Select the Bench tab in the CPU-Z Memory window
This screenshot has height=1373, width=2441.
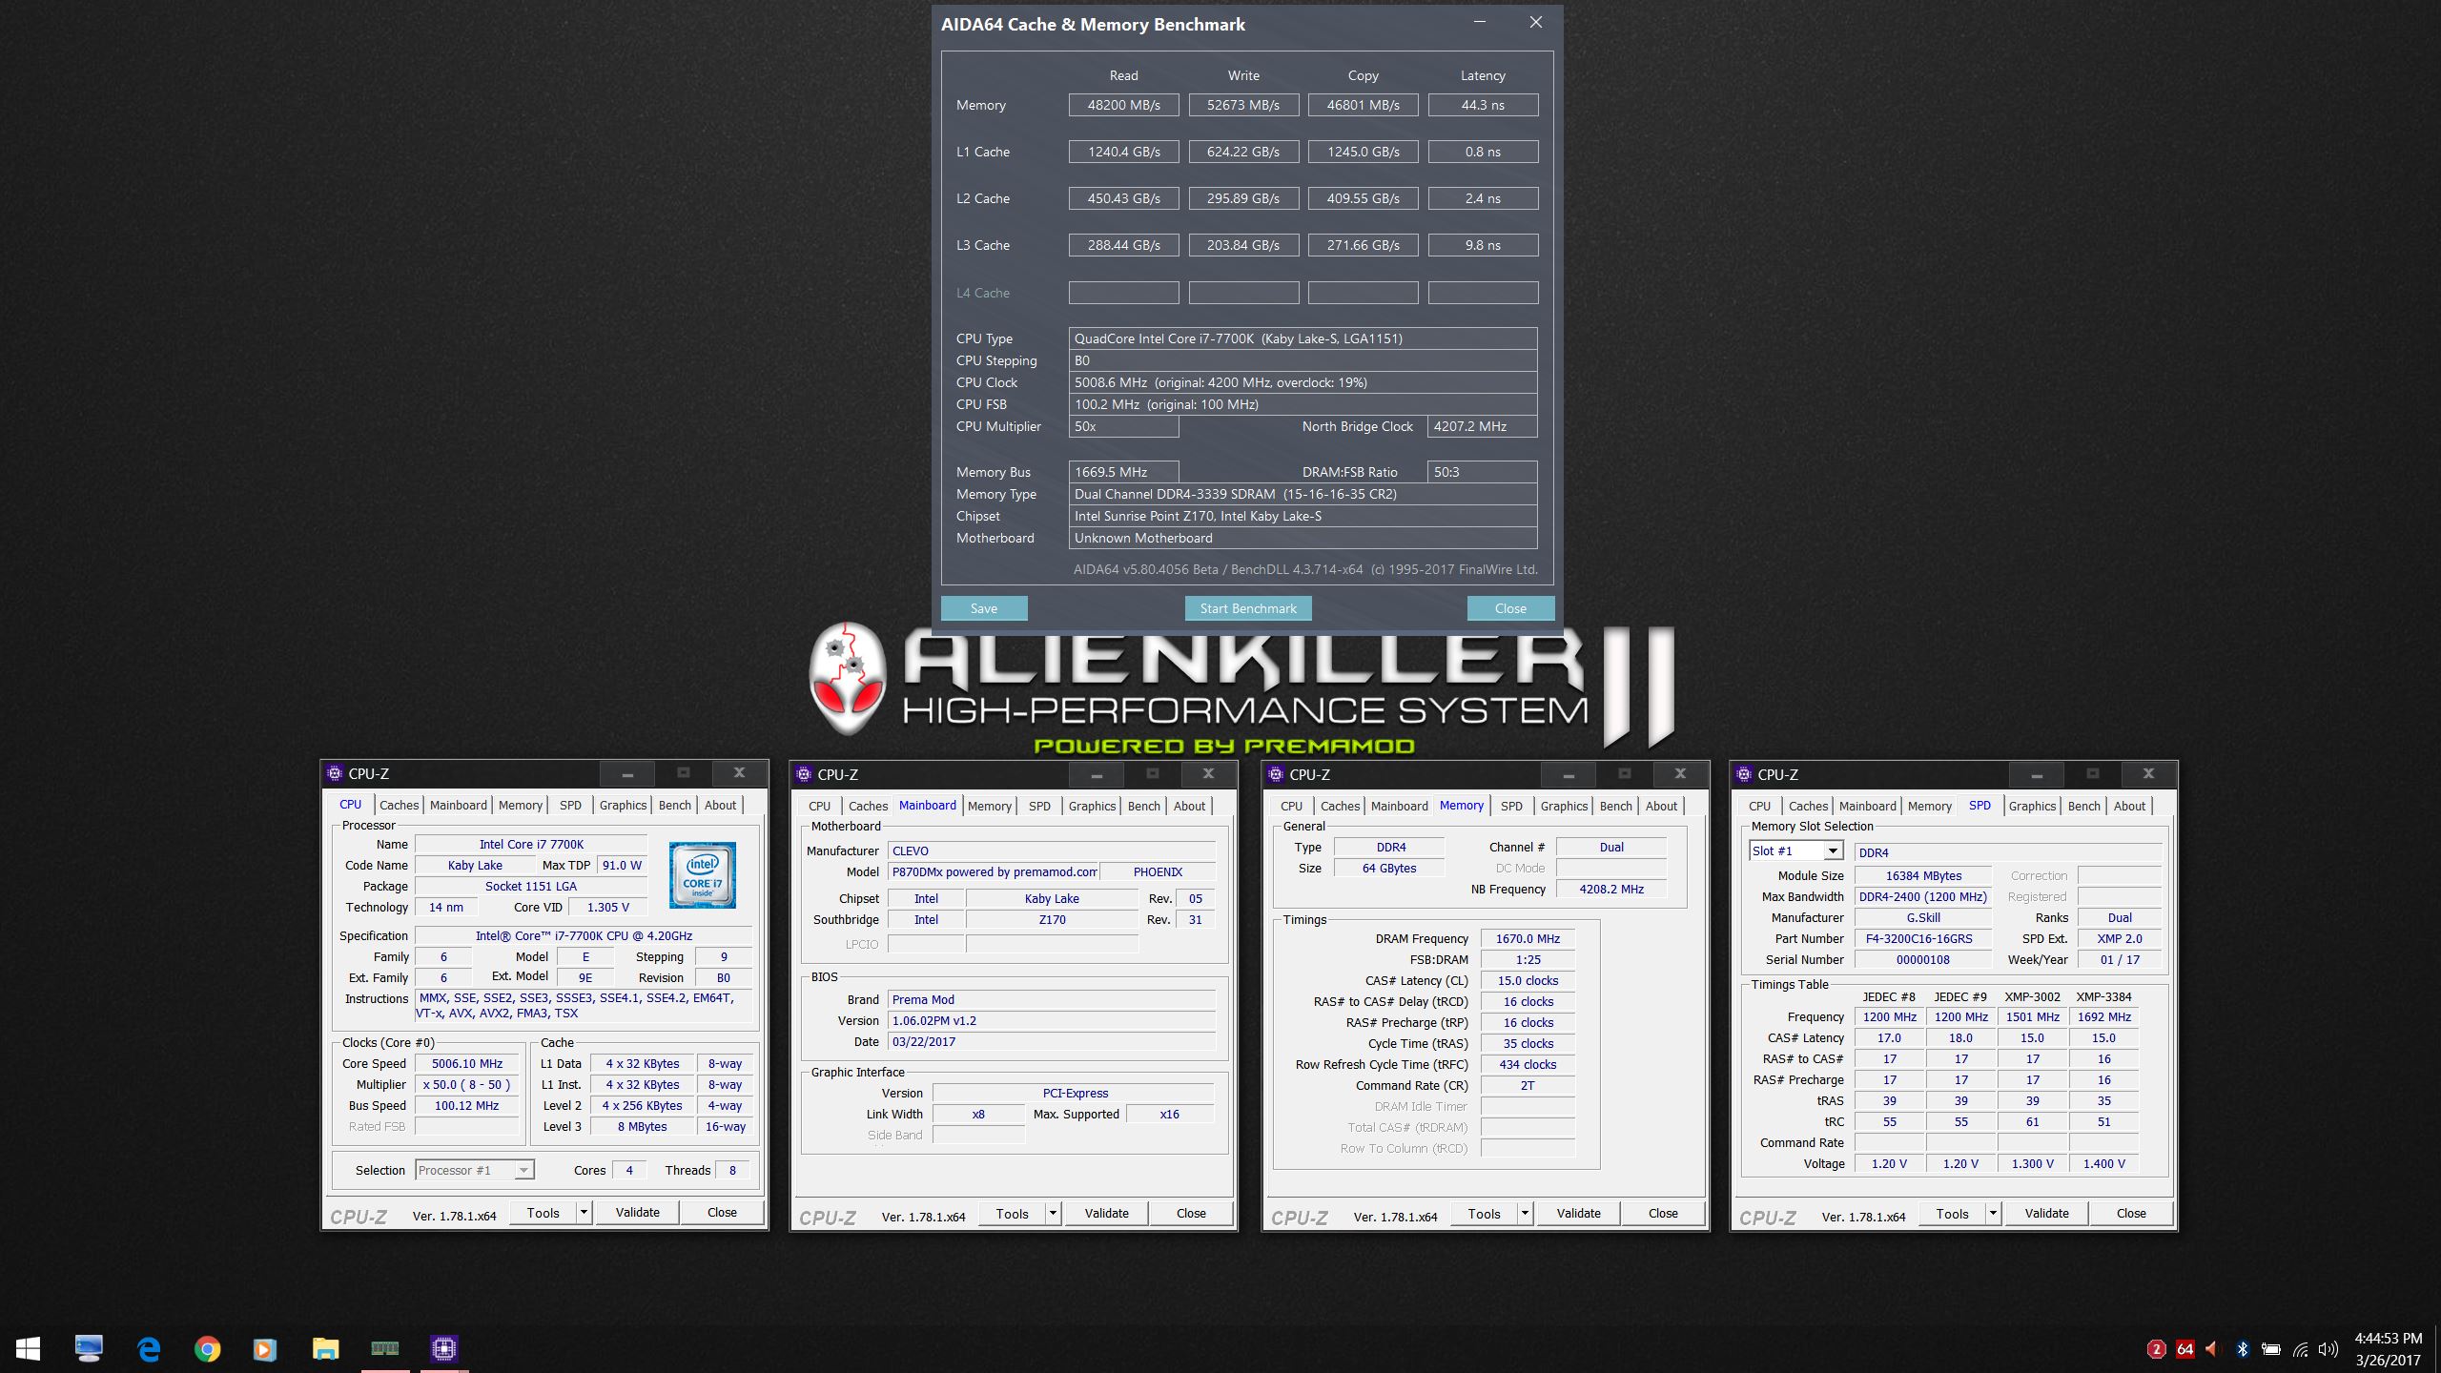click(1615, 807)
